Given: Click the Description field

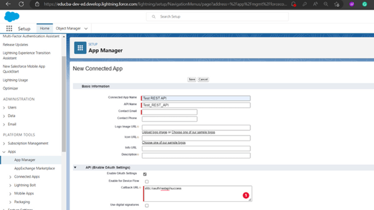Looking at the screenshot, I should click(196, 155).
